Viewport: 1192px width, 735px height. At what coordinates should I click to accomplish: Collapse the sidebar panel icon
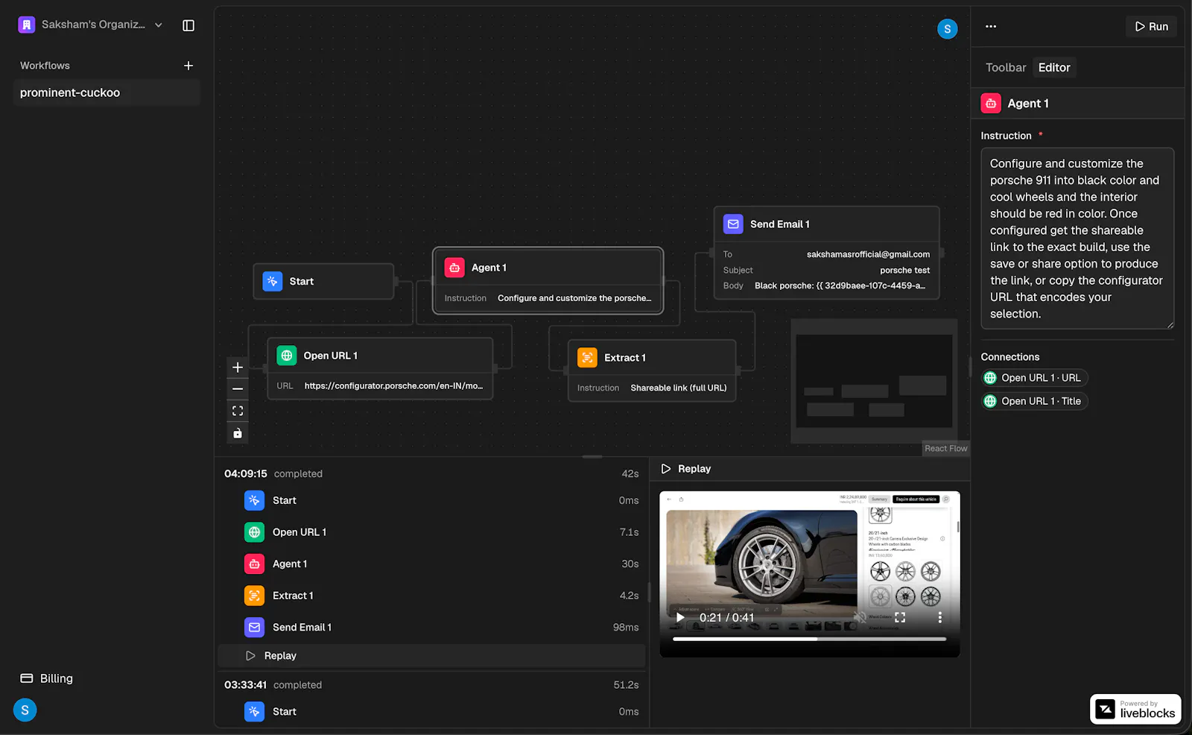[x=188, y=25]
